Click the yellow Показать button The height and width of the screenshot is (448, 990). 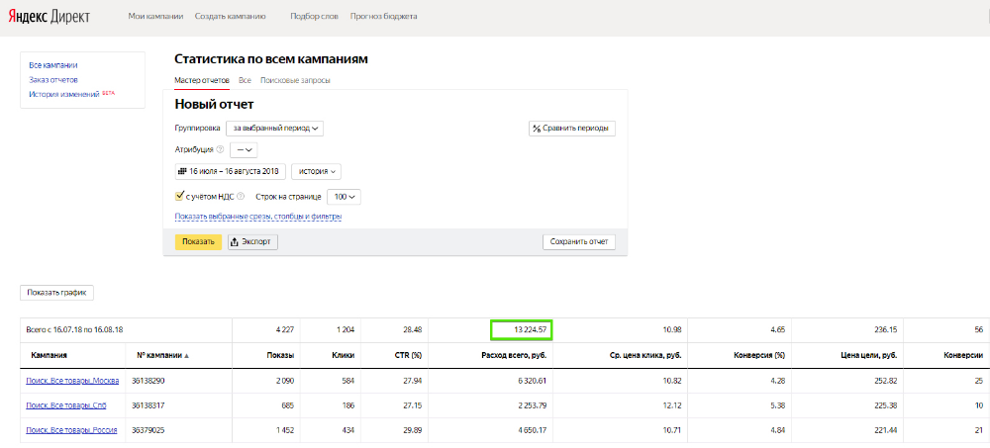pyautogui.click(x=198, y=241)
